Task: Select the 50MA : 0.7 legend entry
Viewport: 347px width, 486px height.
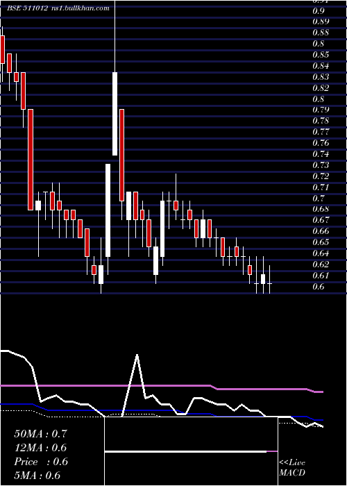Action: (x=40, y=434)
